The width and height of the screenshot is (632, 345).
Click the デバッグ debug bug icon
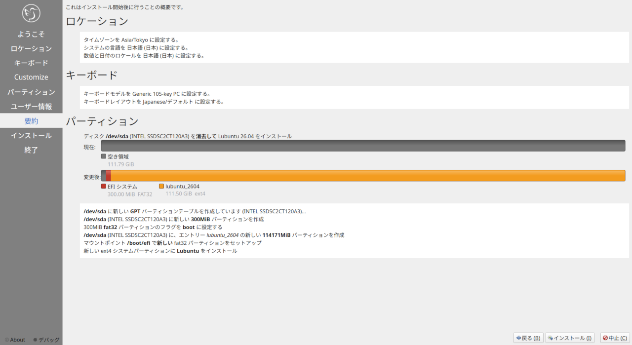[35, 340]
